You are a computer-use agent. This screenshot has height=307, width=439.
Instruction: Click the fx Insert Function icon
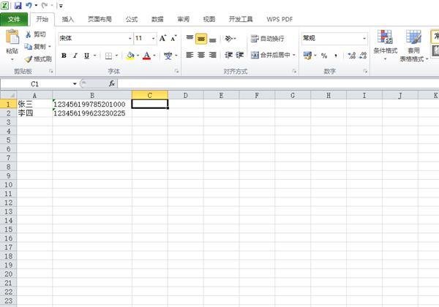(x=112, y=83)
